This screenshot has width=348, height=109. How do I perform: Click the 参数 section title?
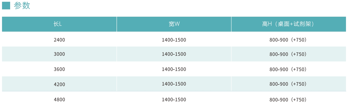pos(22,6)
